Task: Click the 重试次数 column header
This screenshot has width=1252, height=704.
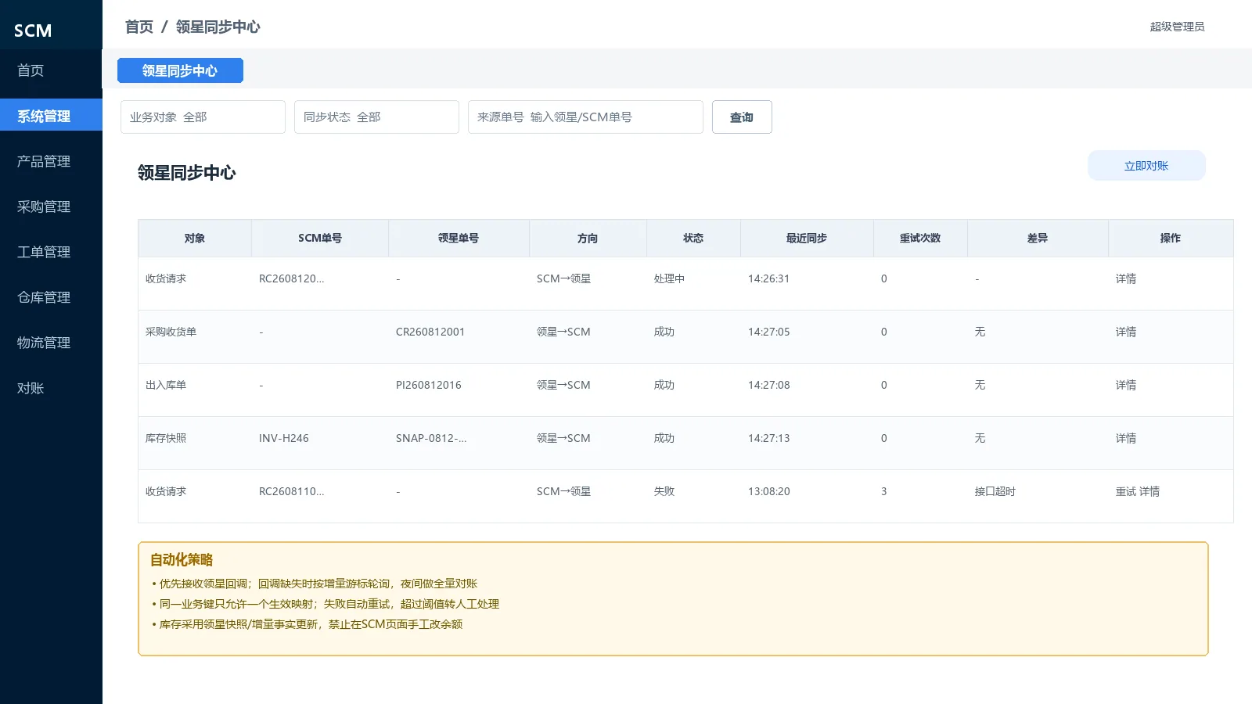Action: [920, 238]
